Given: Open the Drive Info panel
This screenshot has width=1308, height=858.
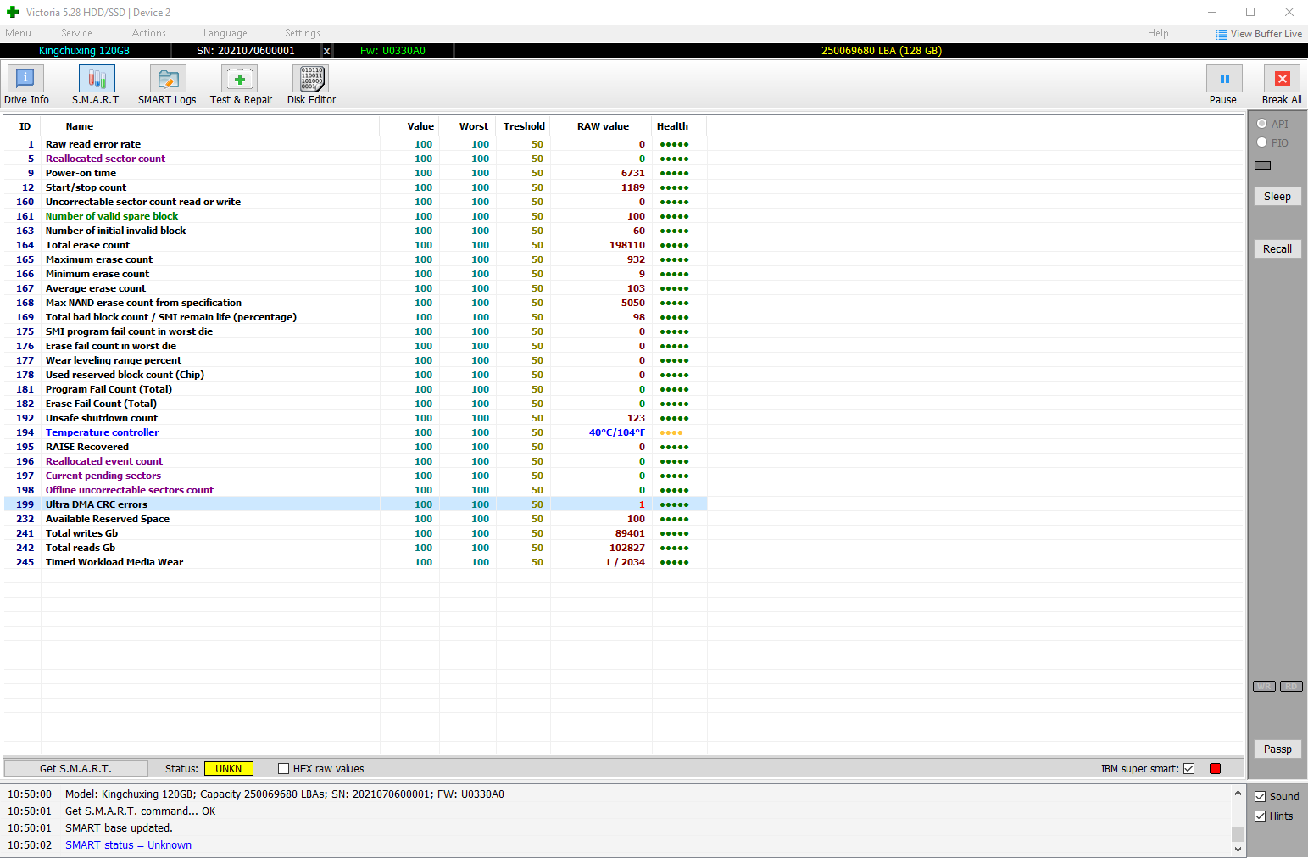Looking at the screenshot, I should tap(26, 85).
